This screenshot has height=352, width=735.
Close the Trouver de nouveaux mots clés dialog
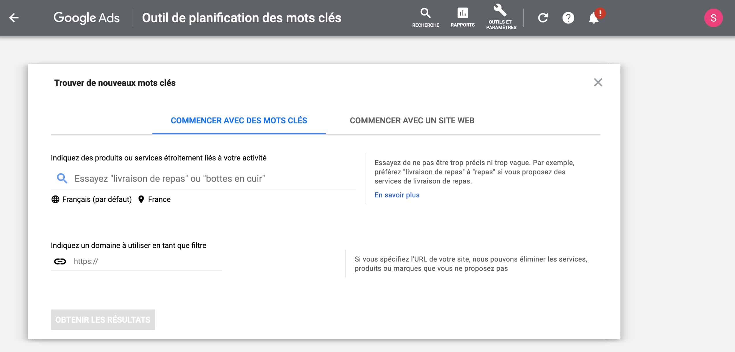coord(598,82)
